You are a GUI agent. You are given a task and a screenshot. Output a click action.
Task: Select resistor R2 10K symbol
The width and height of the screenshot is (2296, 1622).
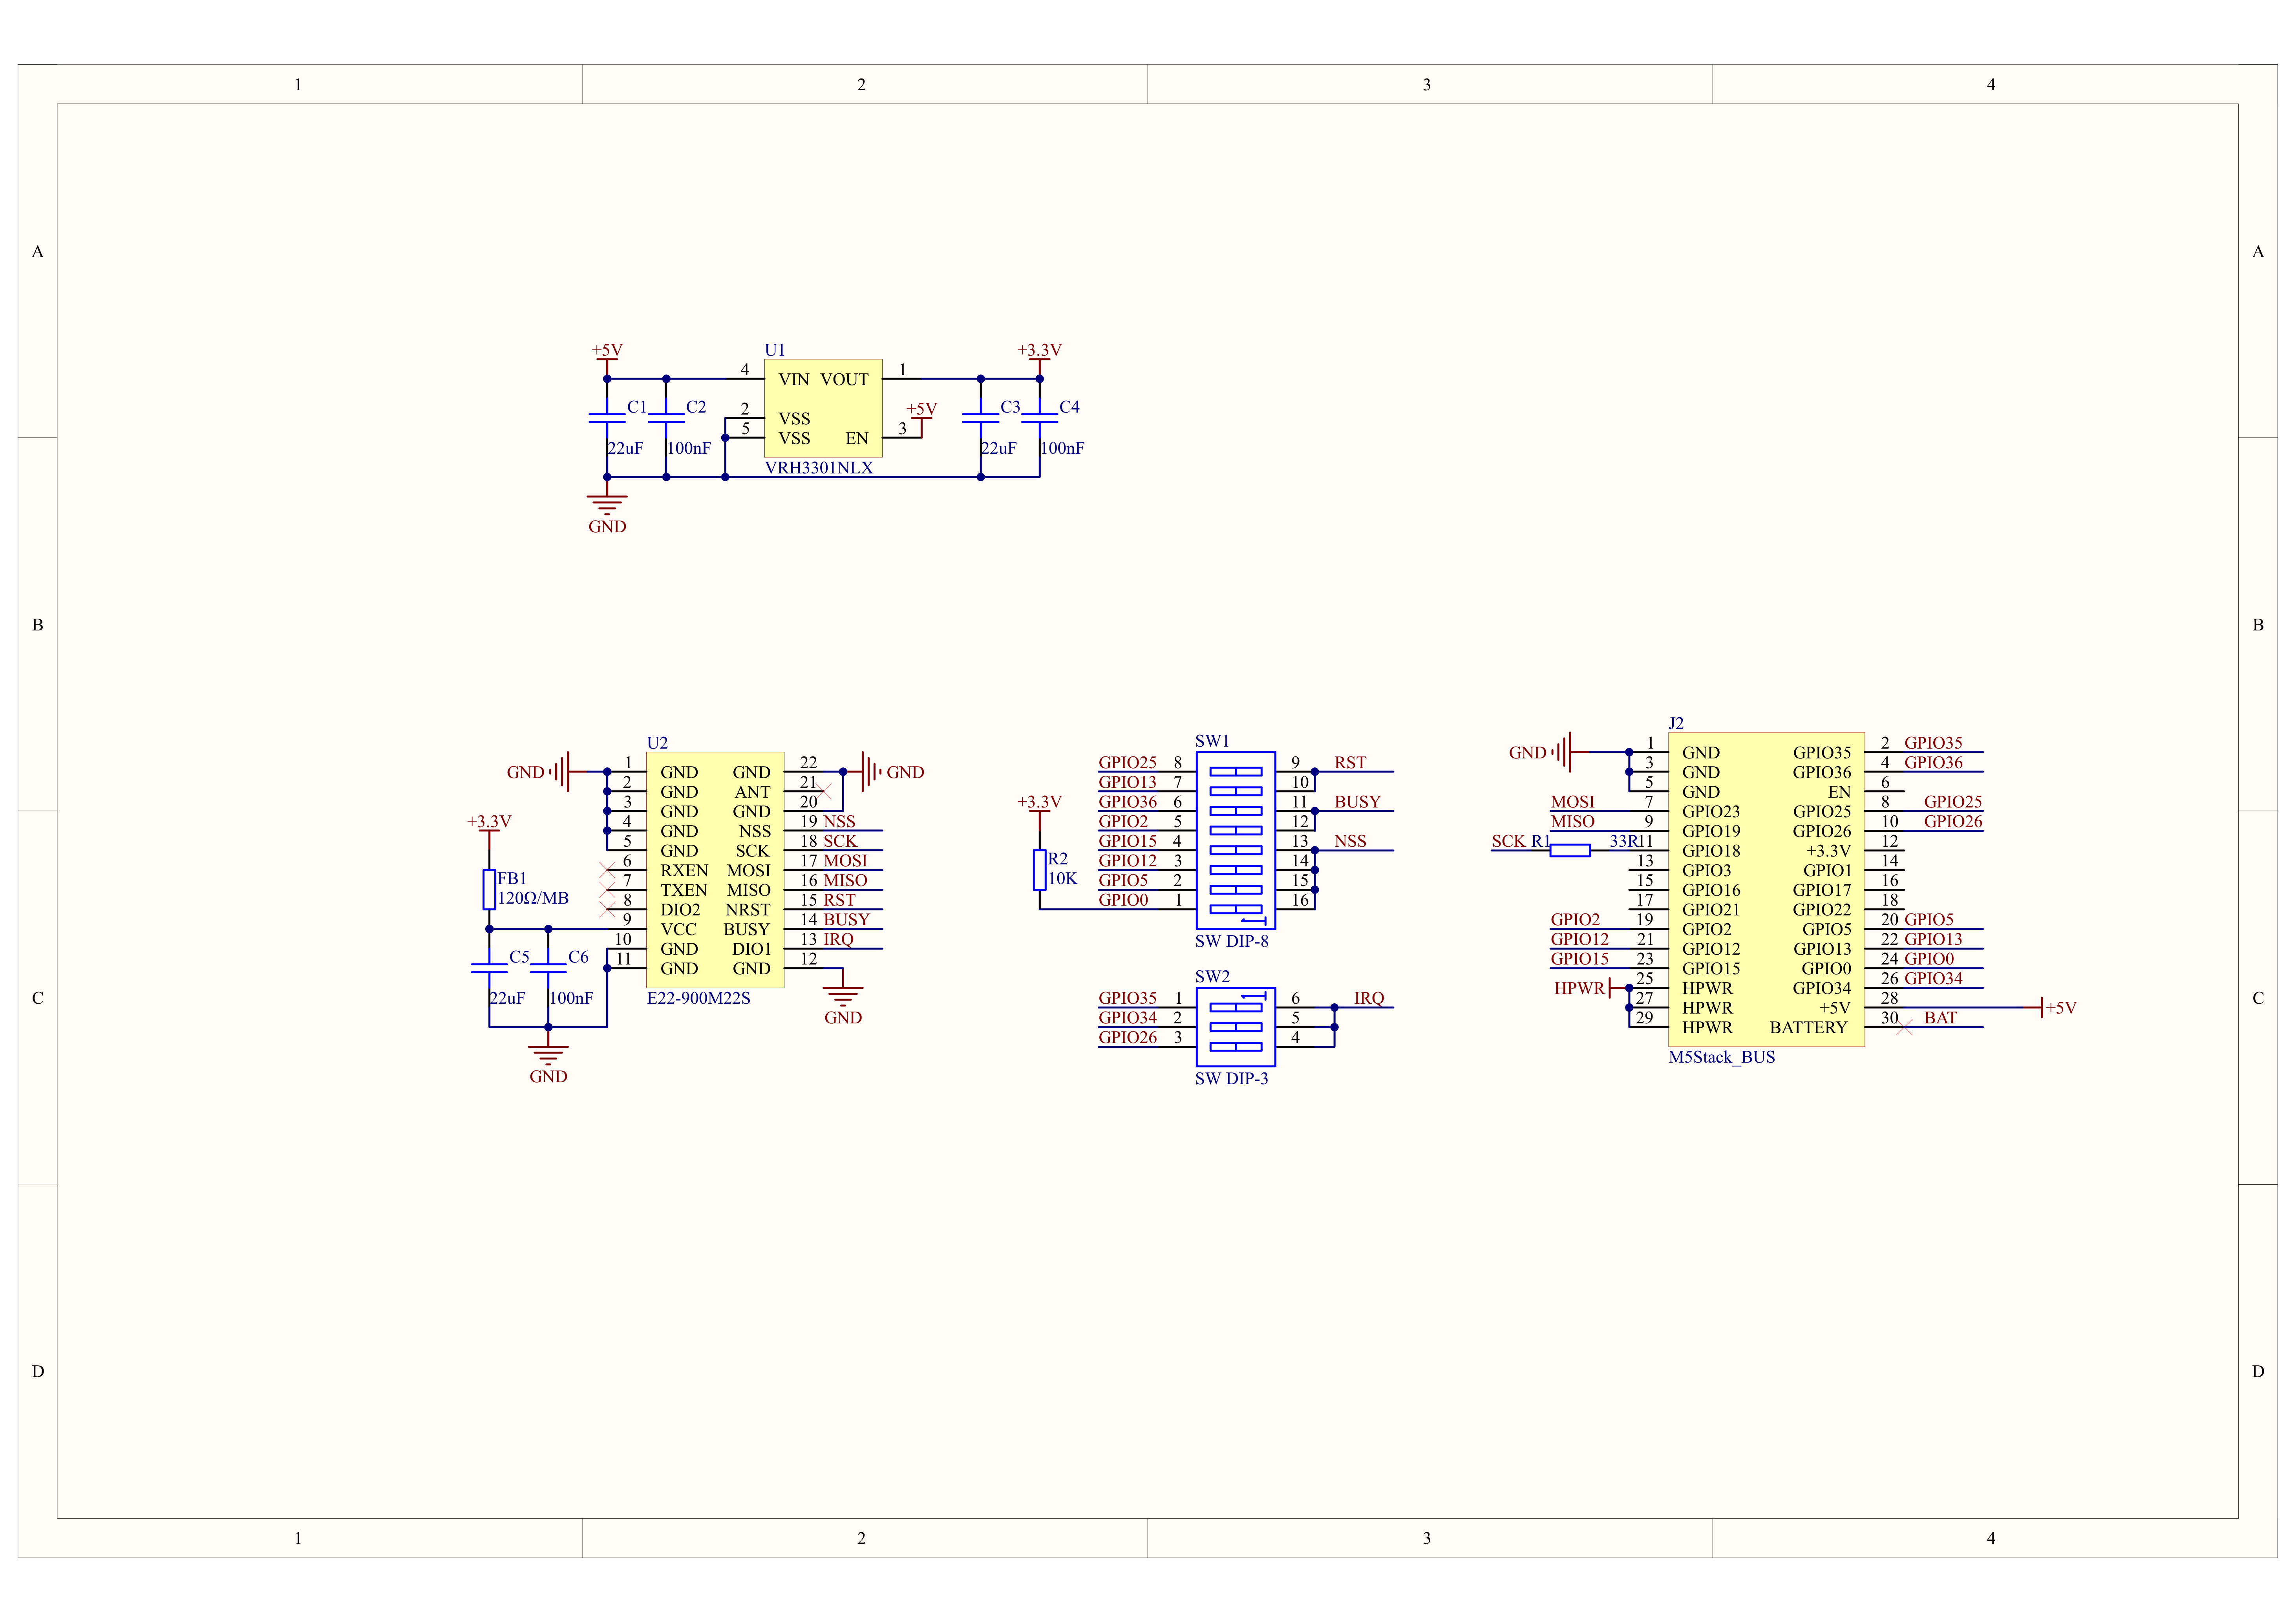point(1040,870)
